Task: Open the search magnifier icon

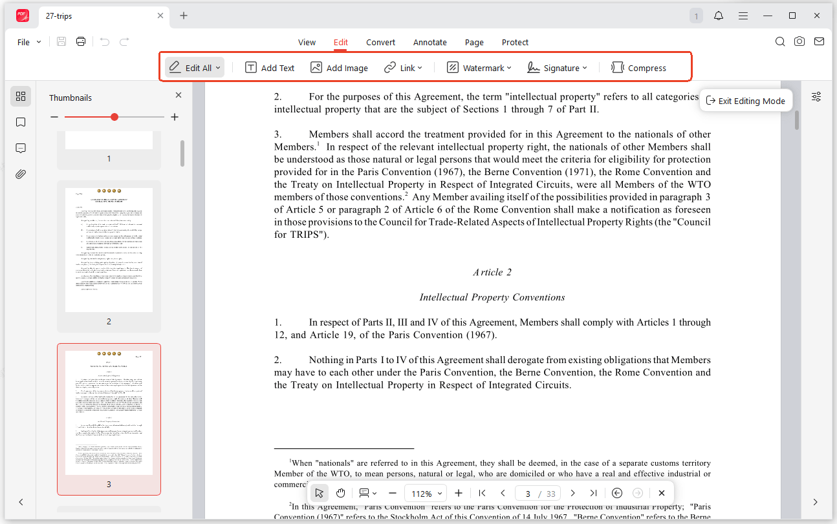Action: [x=780, y=41]
